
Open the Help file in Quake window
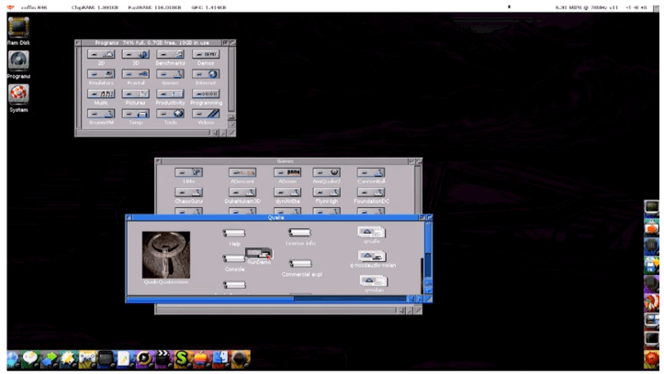point(233,234)
